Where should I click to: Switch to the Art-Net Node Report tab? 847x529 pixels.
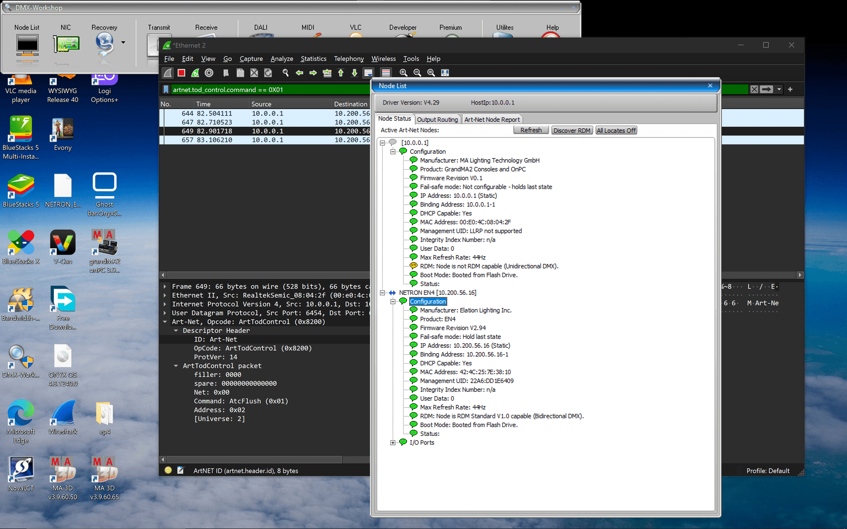pos(492,120)
